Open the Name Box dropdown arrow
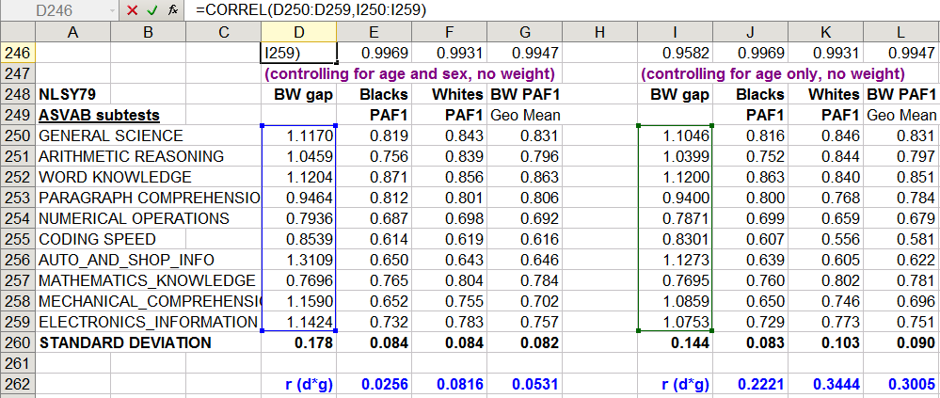 pyautogui.click(x=113, y=10)
